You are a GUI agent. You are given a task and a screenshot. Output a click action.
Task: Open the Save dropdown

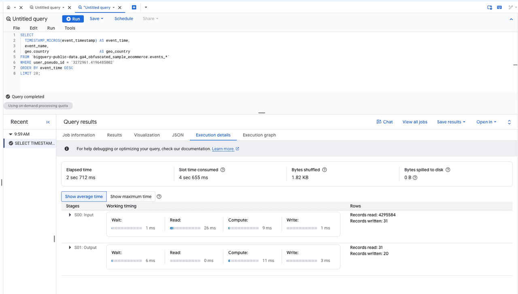coord(96,19)
